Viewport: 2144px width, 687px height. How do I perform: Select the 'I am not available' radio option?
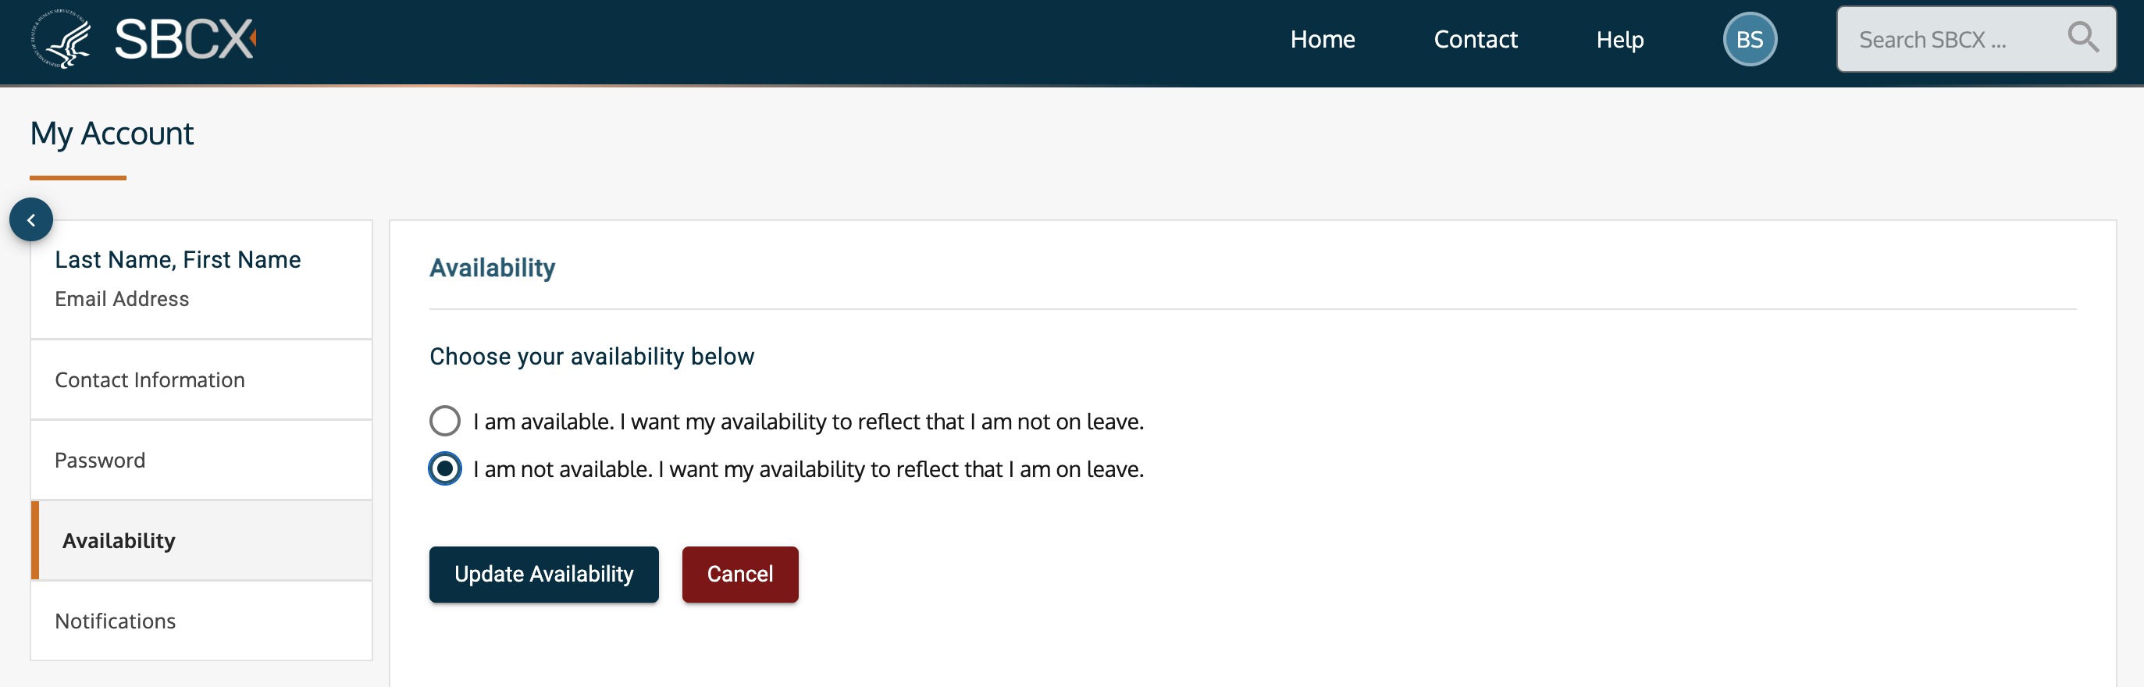pyautogui.click(x=444, y=469)
